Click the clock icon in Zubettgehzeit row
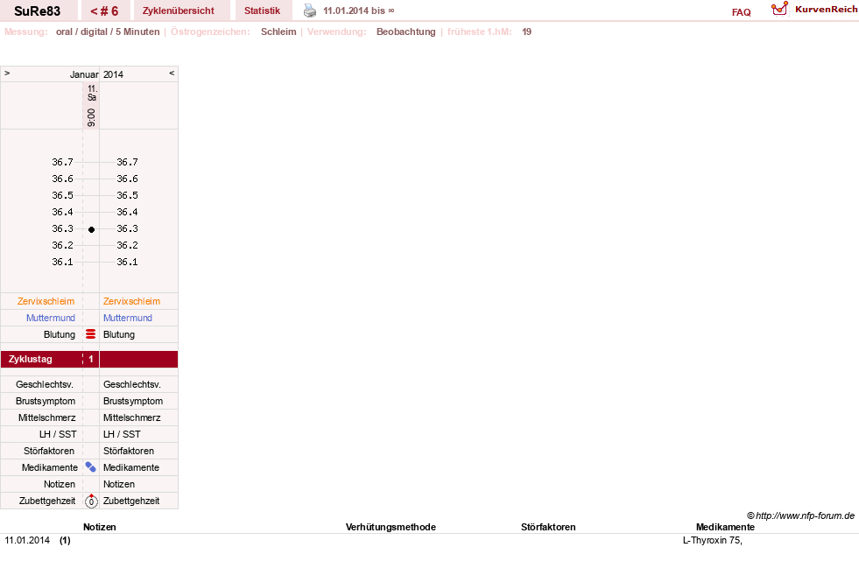 pyautogui.click(x=91, y=501)
